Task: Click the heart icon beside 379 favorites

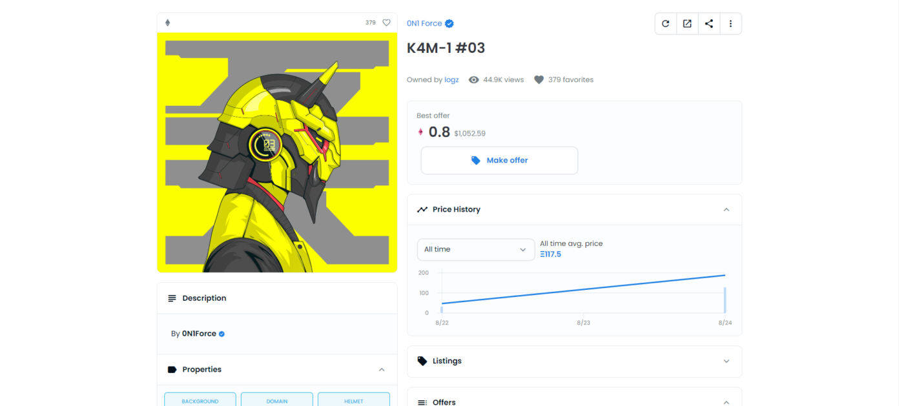Action: (x=539, y=80)
